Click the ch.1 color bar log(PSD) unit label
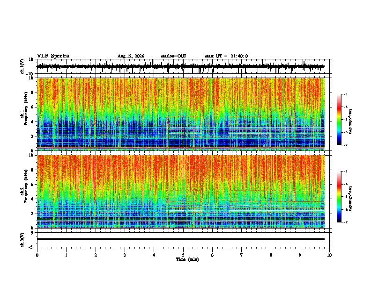This screenshot has width=371, height=286. 351,122
